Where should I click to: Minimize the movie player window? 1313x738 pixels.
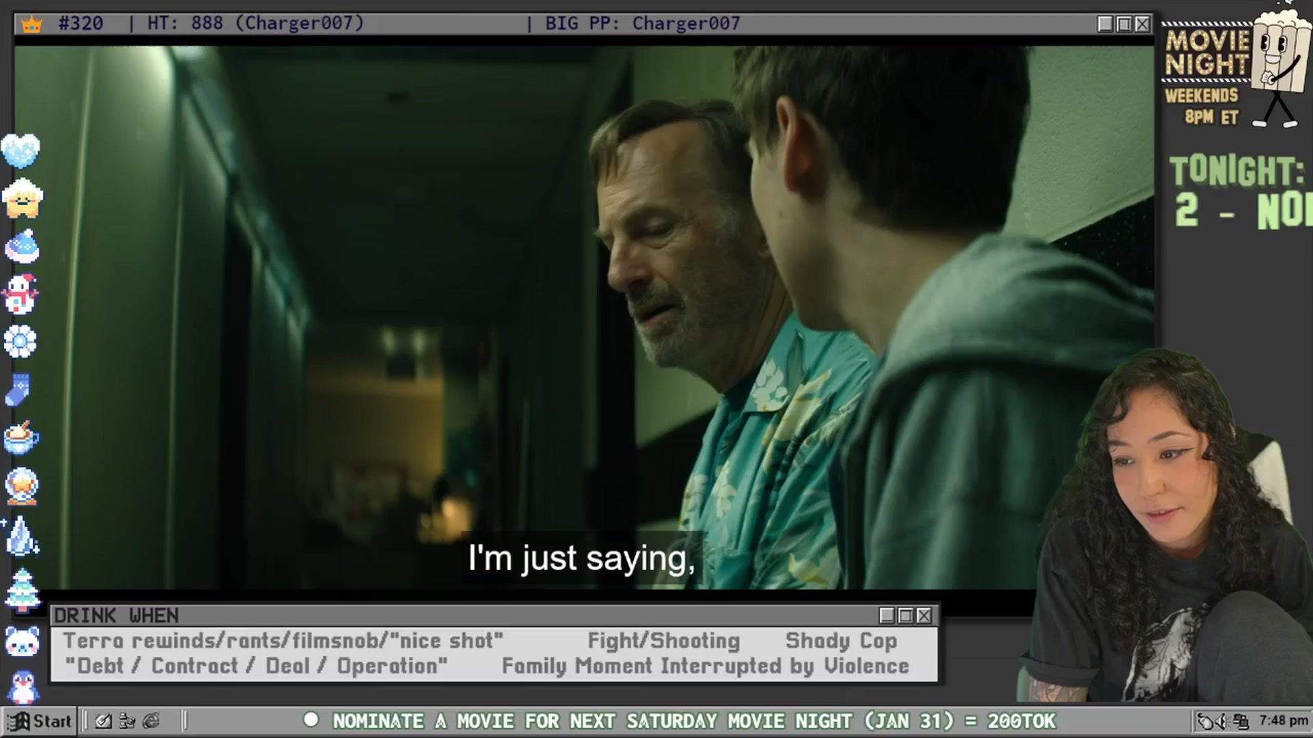1105,24
